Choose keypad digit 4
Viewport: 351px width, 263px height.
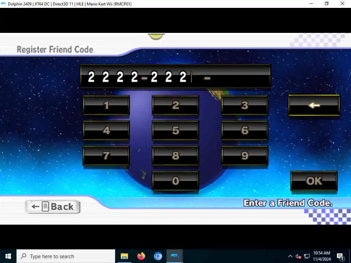[x=106, y=130]
